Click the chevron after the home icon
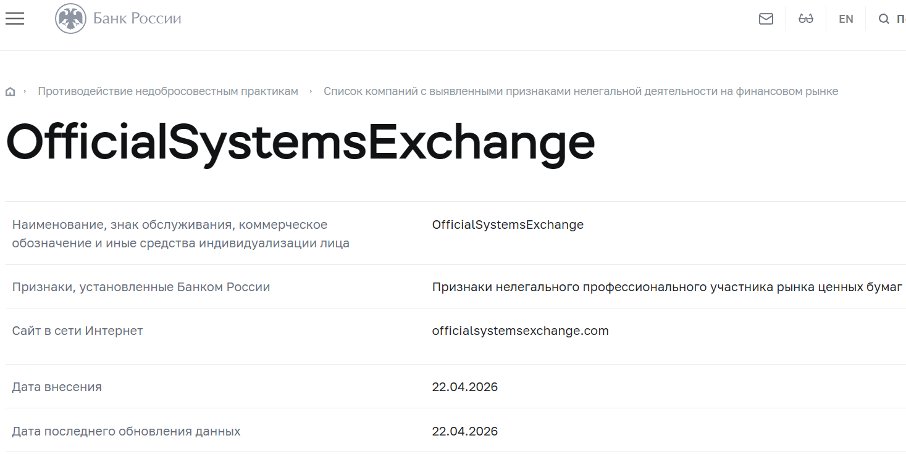The width and height of the screenshot is (906, 454). pos(25,91)
